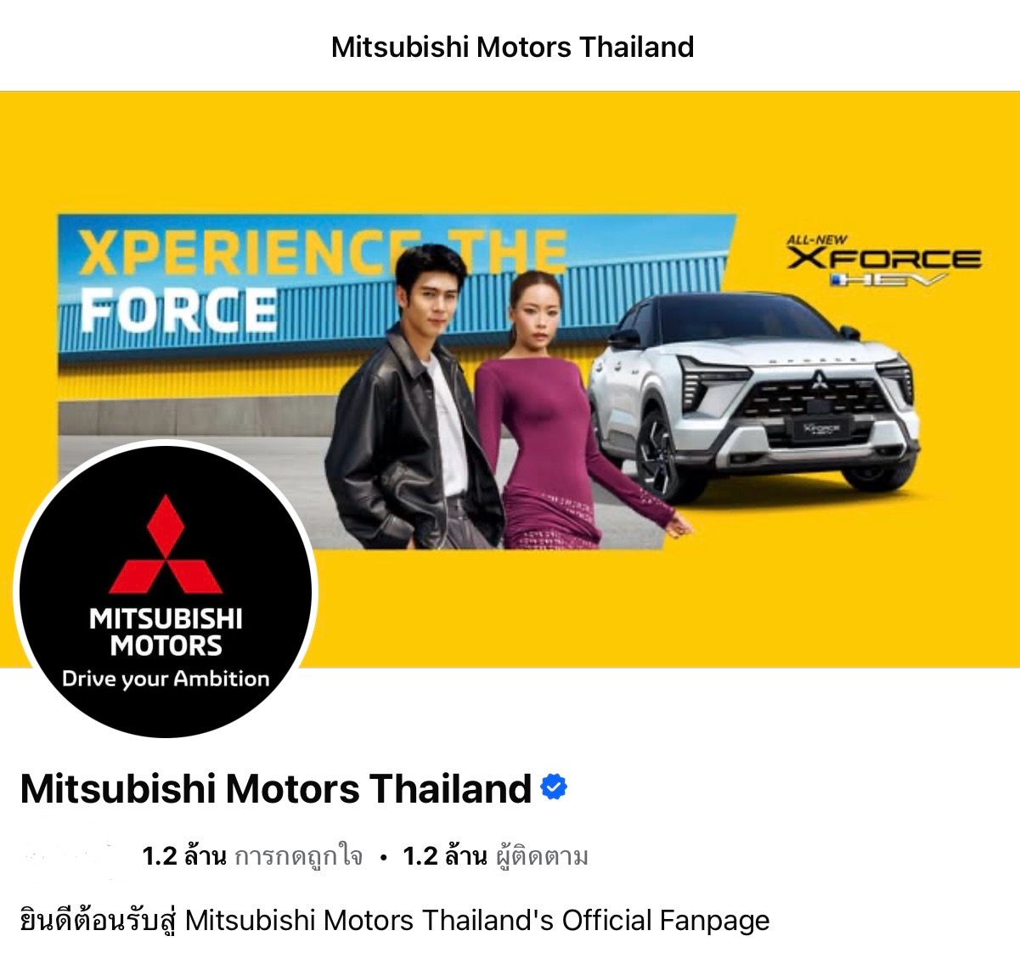Click the blurred friends avatars beside likes
Viewport: 1020px width, 970px height.
(68, 856)
